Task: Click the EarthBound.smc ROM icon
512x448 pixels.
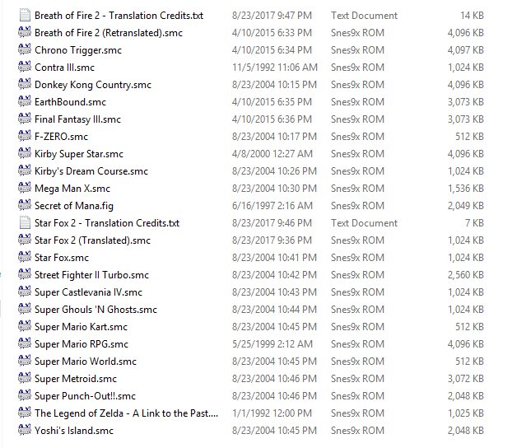Action: pyautogui.click(x=25, y=101)
